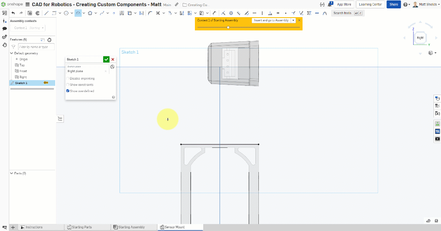
Task: Apply the Equal constraint tool
Action: coord(278,13)
